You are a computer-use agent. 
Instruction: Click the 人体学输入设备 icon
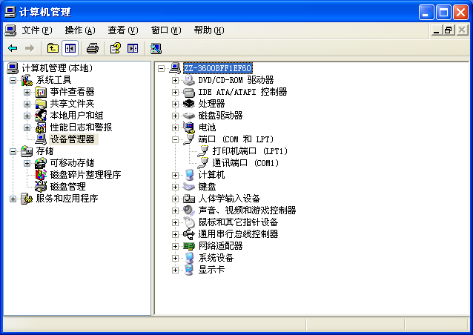pos(189,199)
